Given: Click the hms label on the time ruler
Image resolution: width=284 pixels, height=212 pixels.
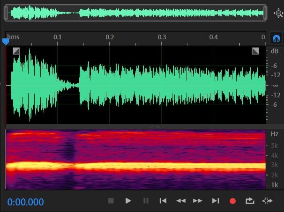Looking at the screenshot, I should click(14, 37).
